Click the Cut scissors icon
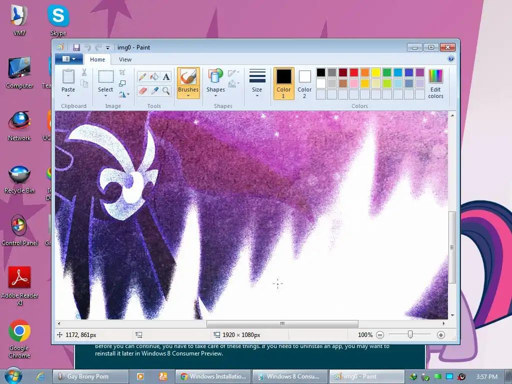Image resolution: width=512 pixels, height=384 pixels. coord(84,72)
